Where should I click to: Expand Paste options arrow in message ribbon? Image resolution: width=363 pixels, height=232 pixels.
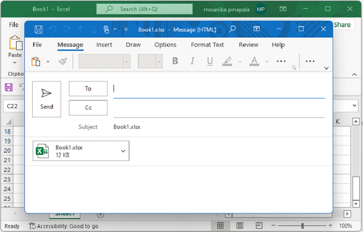tap(48, 62)
